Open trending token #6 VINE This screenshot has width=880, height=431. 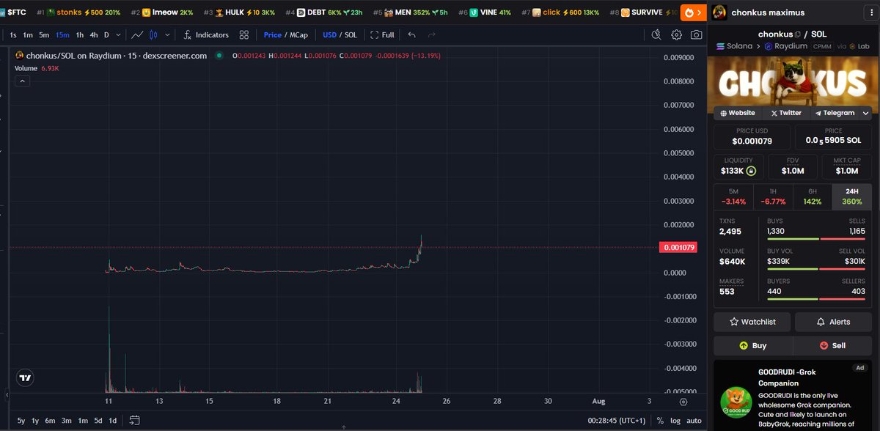pos(485,12)
